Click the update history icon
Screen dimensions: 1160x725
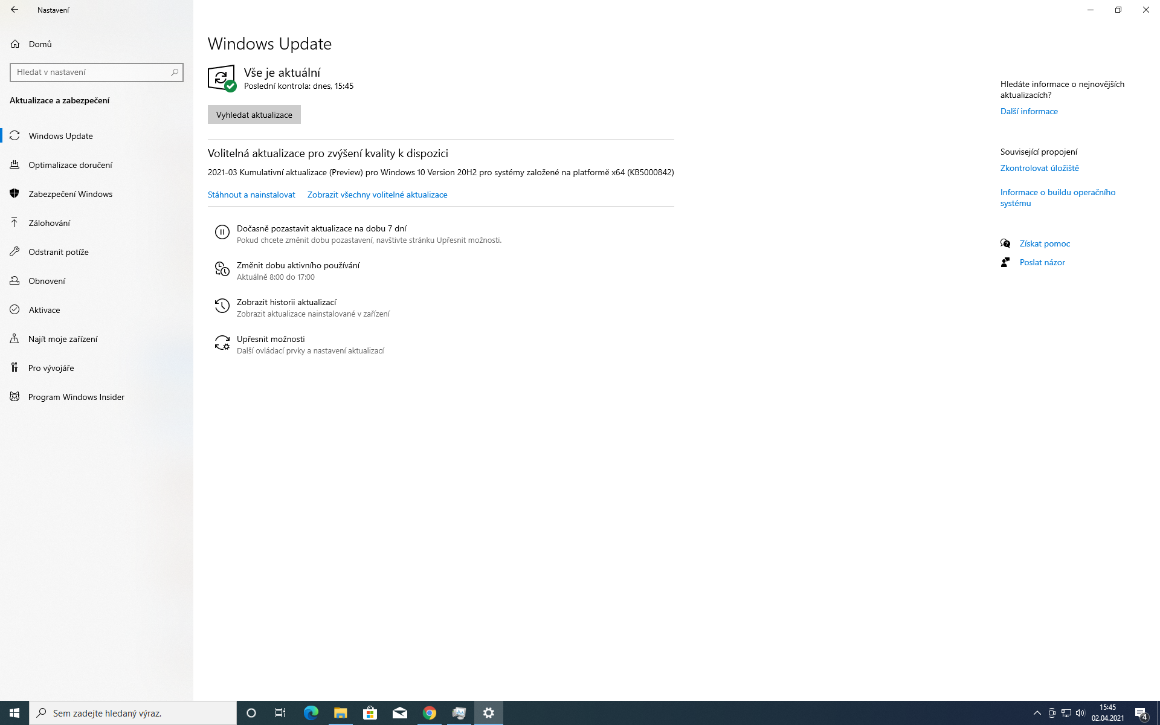pyautogui.click(x=222, y=306)
